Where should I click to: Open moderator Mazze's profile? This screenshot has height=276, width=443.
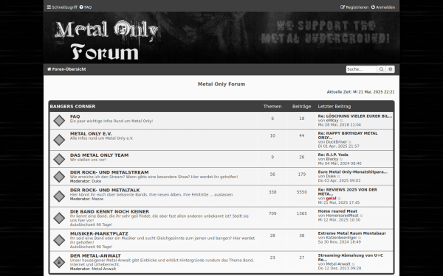pyautogui.click(x=97, y=199)
